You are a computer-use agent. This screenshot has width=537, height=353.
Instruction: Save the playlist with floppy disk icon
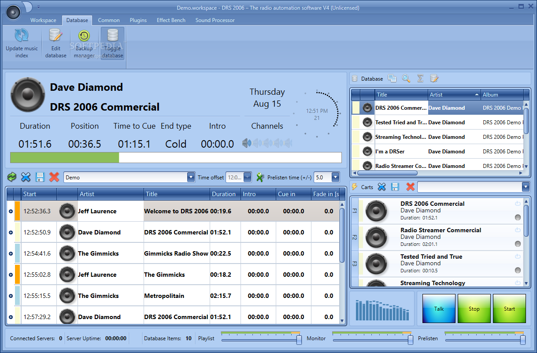pos(40,177)
